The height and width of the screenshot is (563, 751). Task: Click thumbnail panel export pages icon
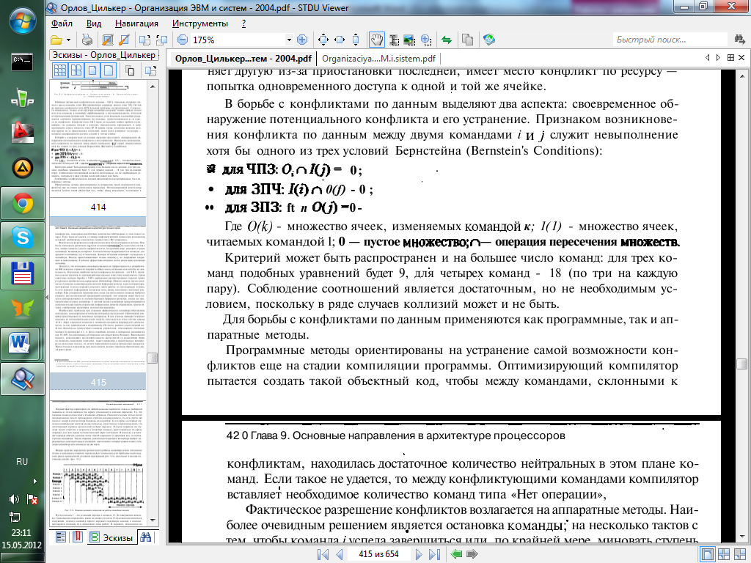point(151,71)
